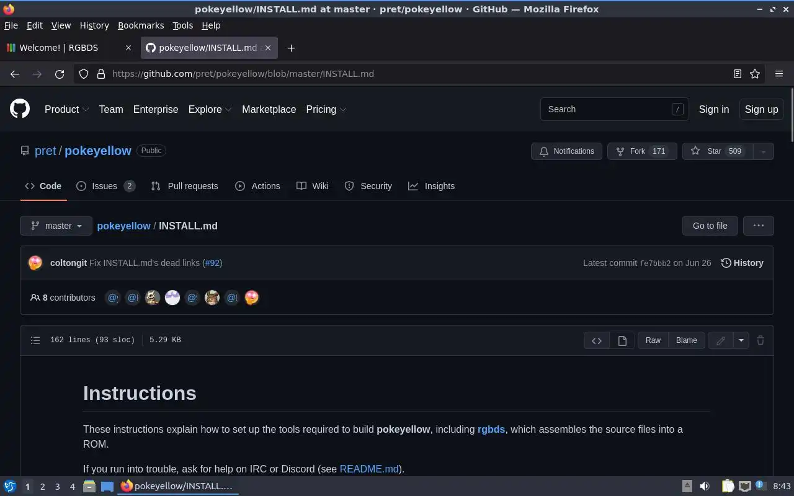Click the Notifications button
Screen dimensions: 794x496
coord(566,151)
